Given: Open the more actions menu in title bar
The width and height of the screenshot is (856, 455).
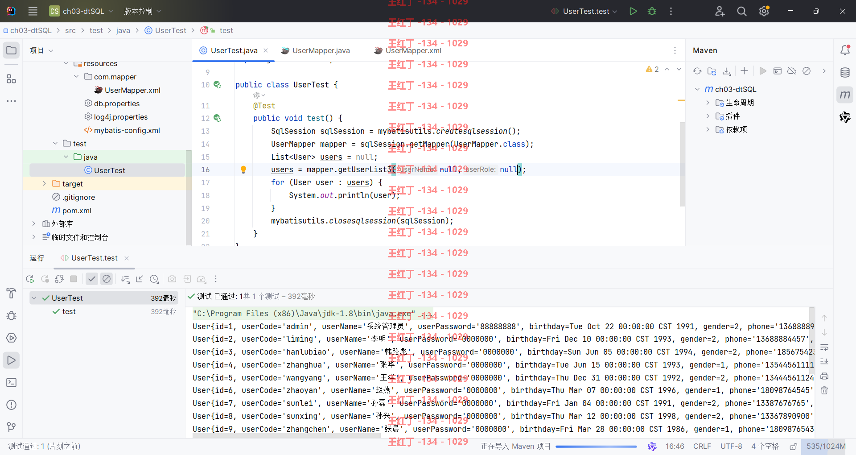Looking at the screenshot, I should pyautogui.click(x=671, y=11).
